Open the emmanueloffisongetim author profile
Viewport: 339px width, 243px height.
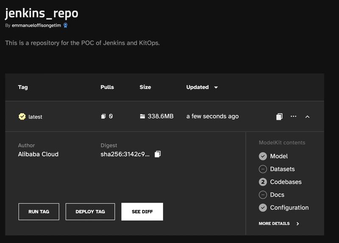tap(36, 25)
